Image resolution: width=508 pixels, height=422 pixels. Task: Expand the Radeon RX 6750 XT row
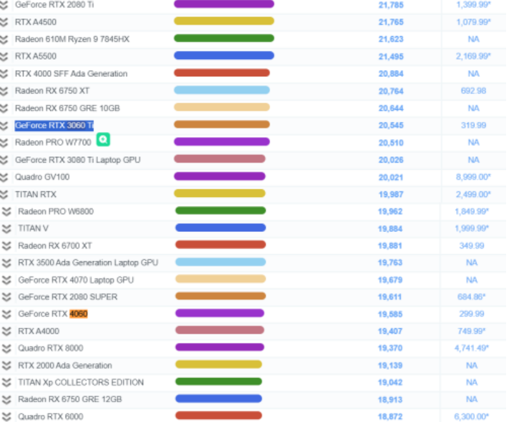[x=4, y=91]
